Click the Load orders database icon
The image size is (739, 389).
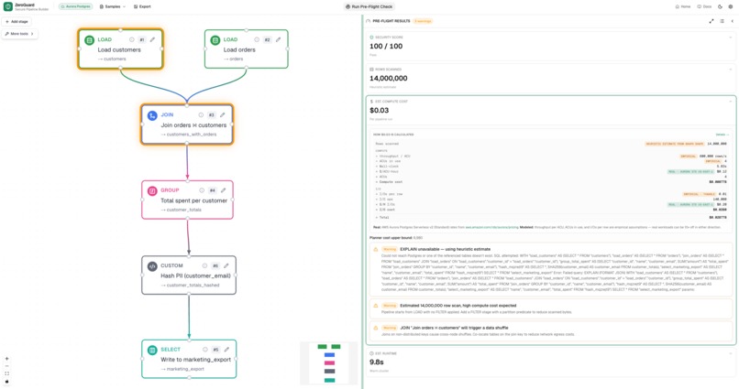[215, 40]
